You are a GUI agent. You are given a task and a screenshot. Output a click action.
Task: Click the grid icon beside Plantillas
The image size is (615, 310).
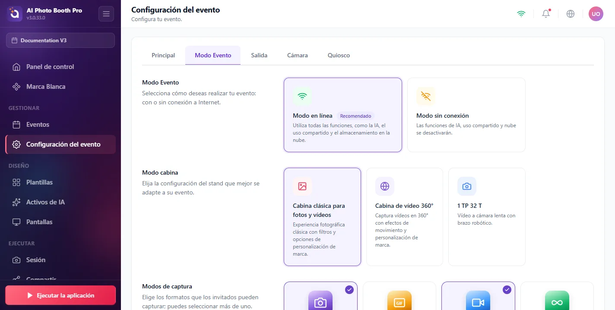[x=16, y=182]
